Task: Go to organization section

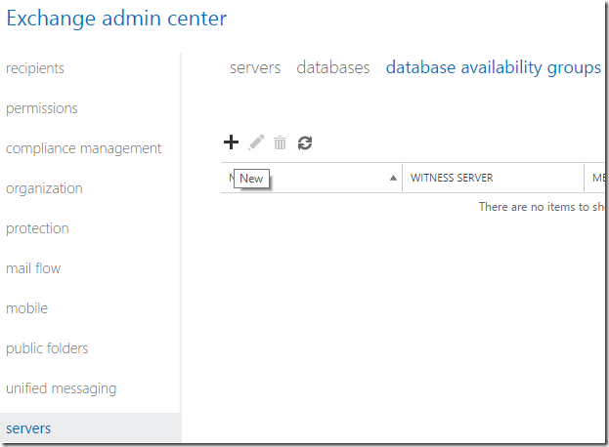Action: 44,188
